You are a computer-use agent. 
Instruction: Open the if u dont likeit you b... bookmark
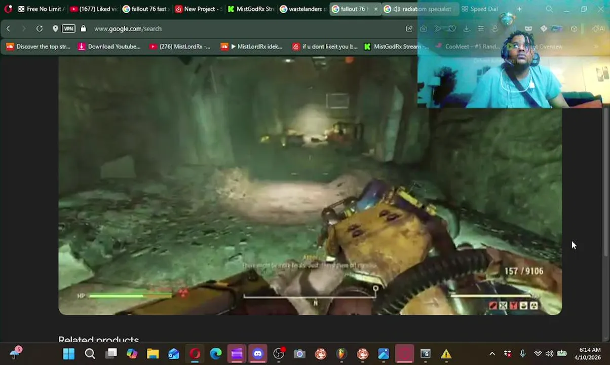click(325, 47)
